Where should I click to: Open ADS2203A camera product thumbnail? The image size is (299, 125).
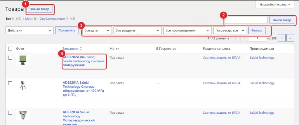[x=23, y=115]
